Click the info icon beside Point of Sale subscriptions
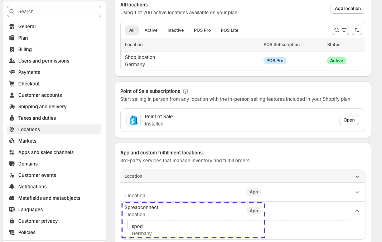The height and width of the screenshot is (242, 382). coord(185,91)
